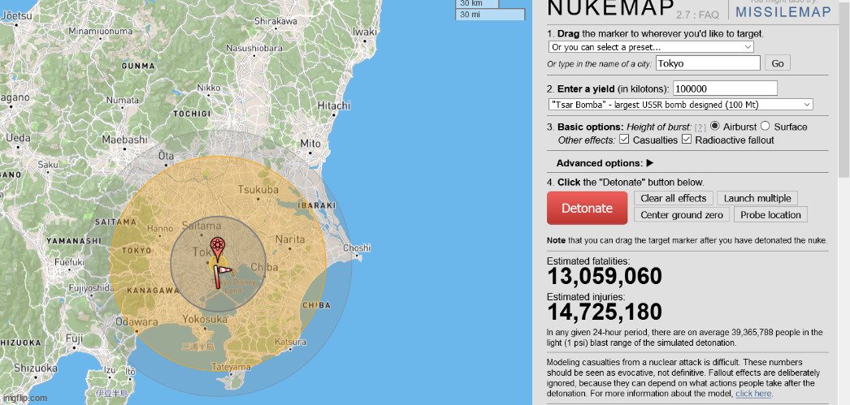Click the Saitama city label on map
The image size is (850, 405).
(x=202, y=226)
